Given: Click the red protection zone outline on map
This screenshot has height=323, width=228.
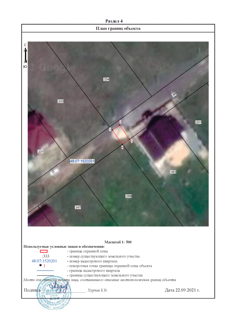Looking at the screenshot, I should (x=121, y=134).
